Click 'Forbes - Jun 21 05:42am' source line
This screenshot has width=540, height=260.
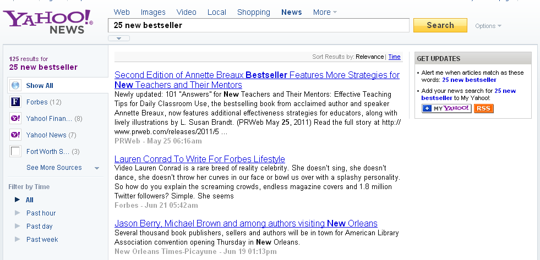pyautogui.click(x=156, y=206)
